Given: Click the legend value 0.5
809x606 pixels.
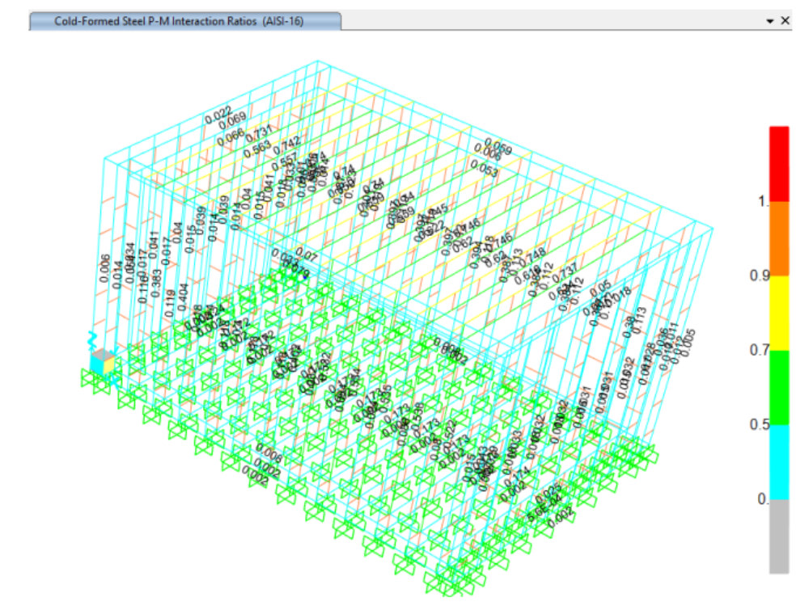Looking at the screenshot, I should click(x=759, y=425).
